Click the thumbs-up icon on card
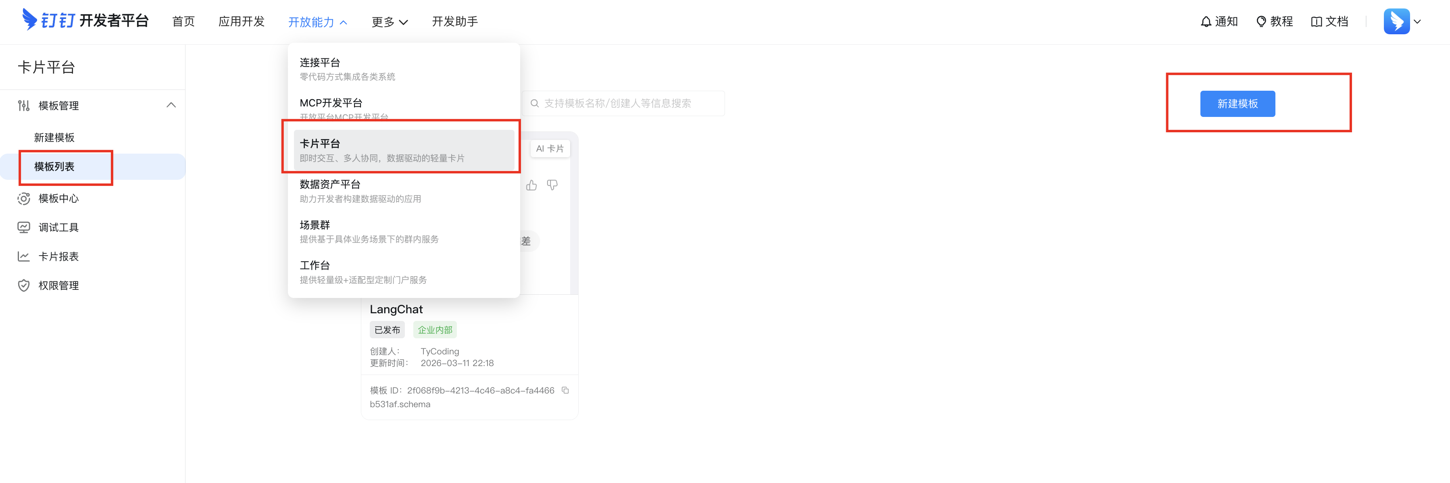This screenshot has height=483, width=1450. pos(531,185)
